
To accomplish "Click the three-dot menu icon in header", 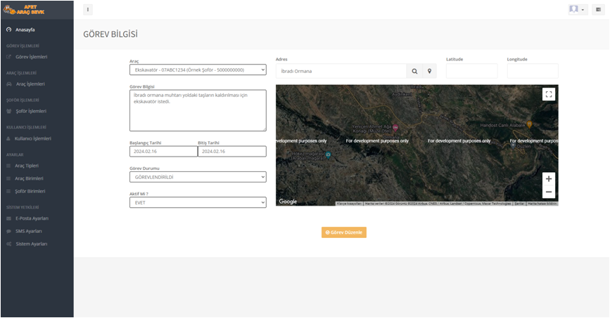I will point(88,10).
